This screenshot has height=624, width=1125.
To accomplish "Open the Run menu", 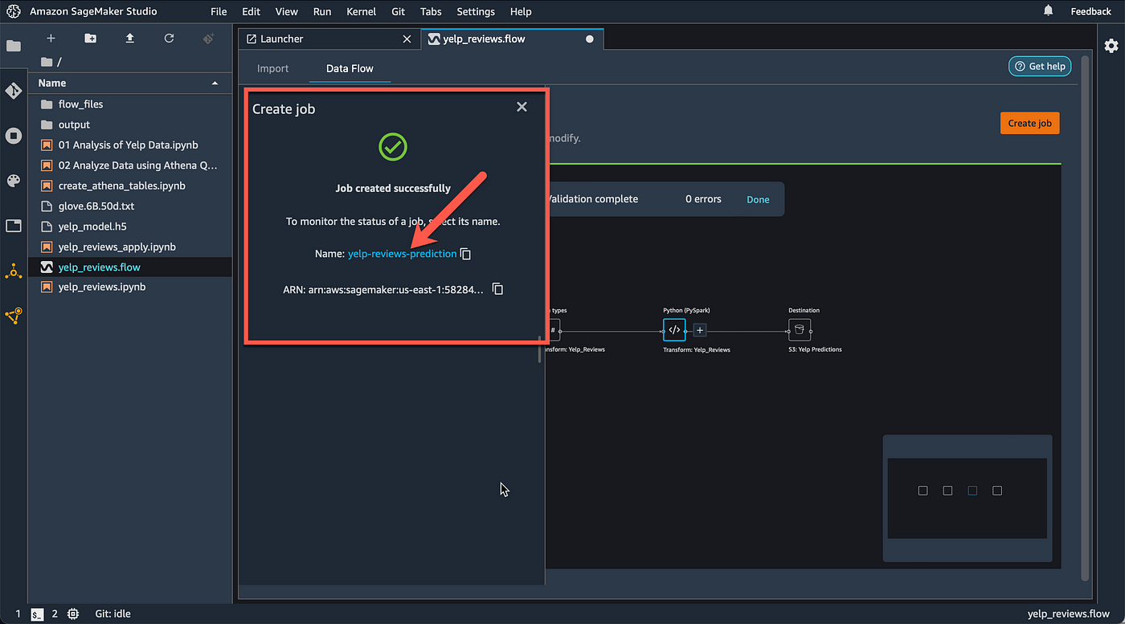I will (322, 11).
